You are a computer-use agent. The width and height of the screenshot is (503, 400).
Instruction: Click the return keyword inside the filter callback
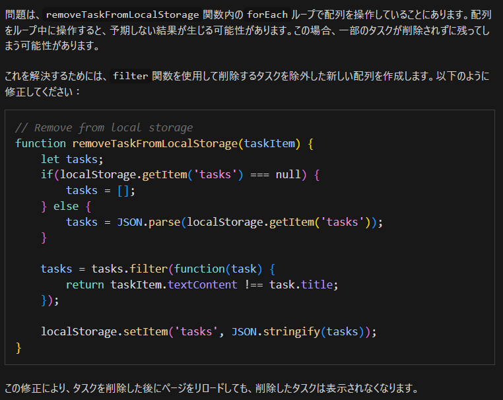pos(85,284)
